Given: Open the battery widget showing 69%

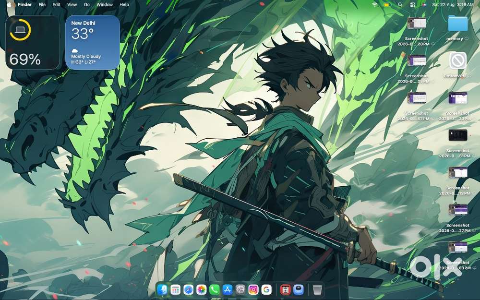Looking at the screenshot, I should pos(33,43).
